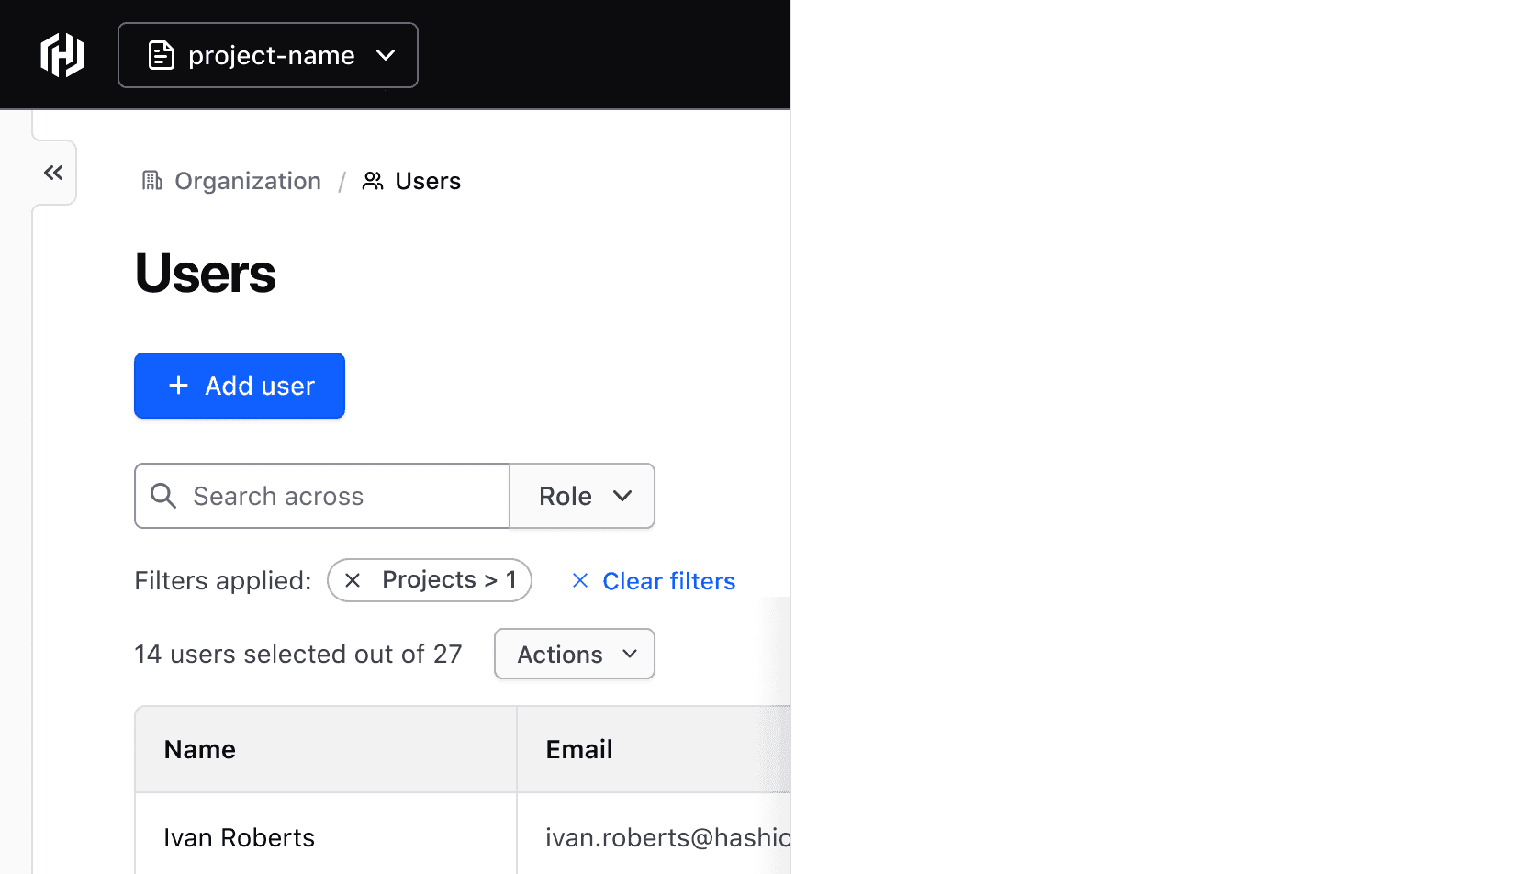Screen dimensions: 1535x874
Task: Open the Role filter dropdown
Action: [582, 496]
